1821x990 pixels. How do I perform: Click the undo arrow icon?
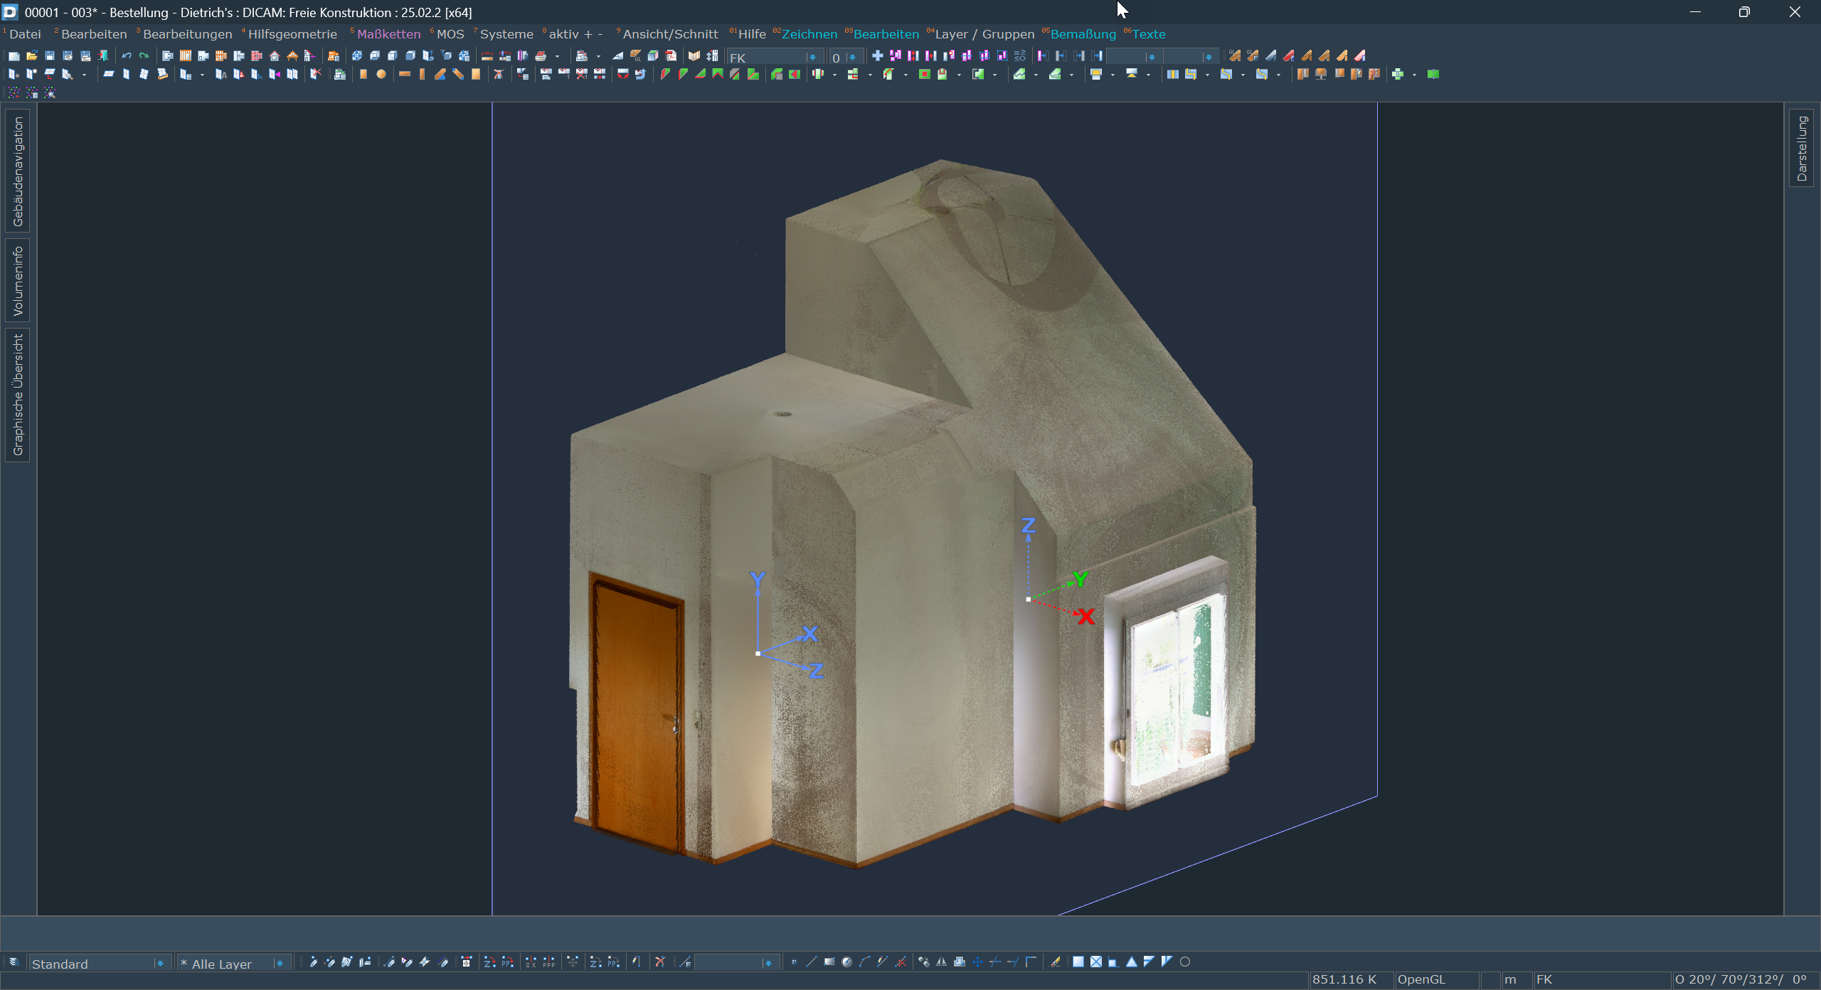[126, 55]
